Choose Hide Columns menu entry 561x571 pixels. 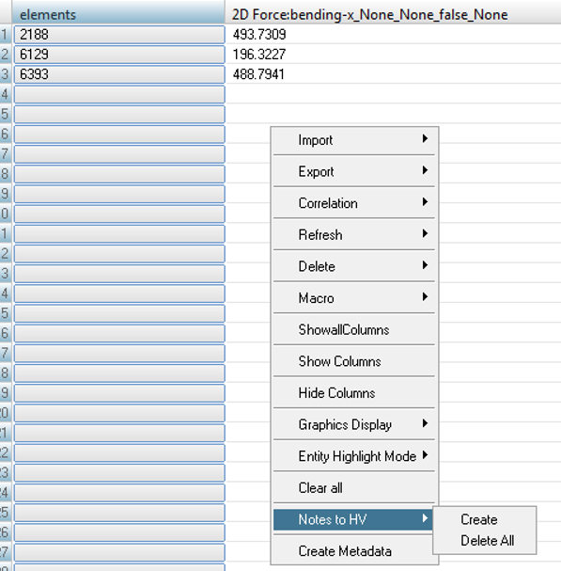pos(354,393)
